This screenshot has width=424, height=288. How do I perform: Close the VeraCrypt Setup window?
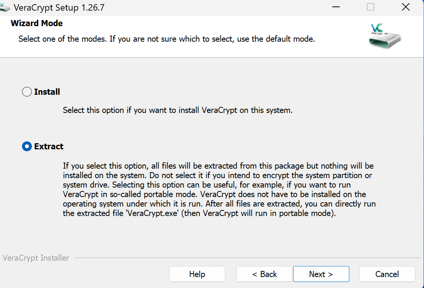[x=405, y=7]
